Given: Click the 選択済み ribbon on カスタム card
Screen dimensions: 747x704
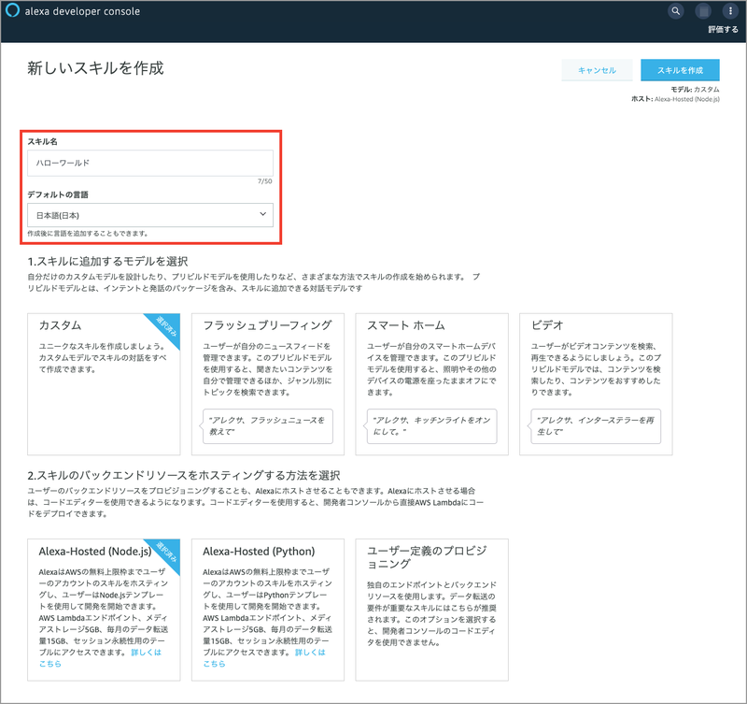Looking at the screenshot, I should point(166,326).
